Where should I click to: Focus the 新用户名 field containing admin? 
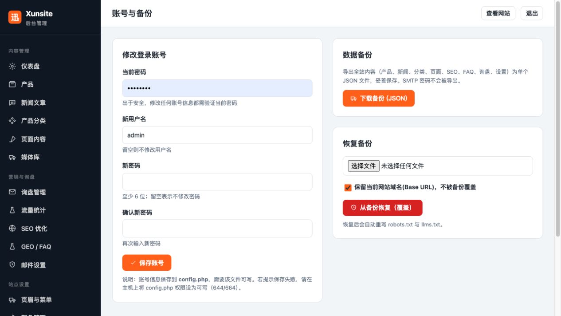point(217,135)
